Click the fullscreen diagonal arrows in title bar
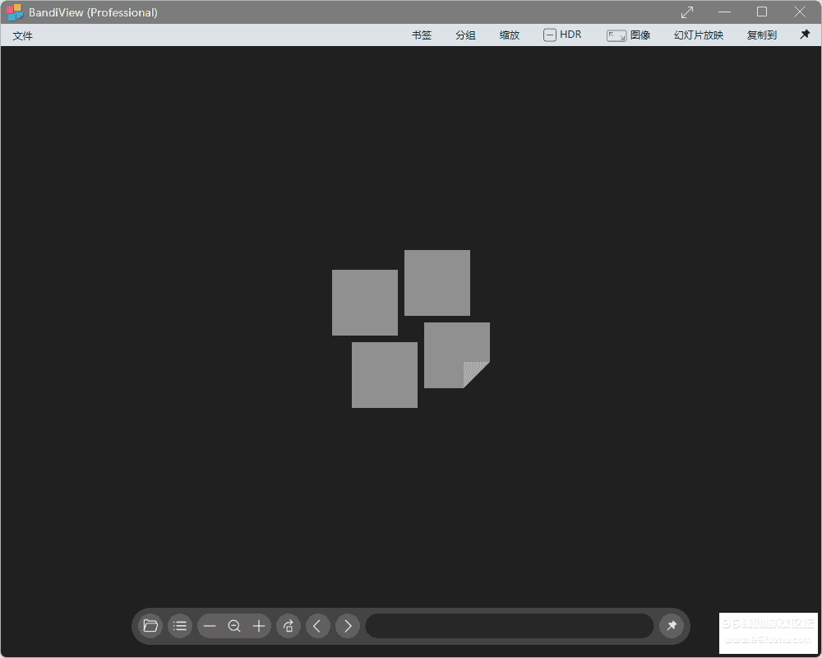The width and height of the screenshot is (822, 658). [x=687, y=12]
